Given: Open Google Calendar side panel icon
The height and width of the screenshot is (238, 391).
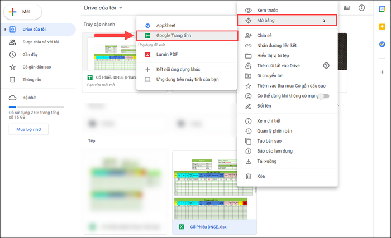Looking at the screenshot, I should pyautogui.click(x=382, y=9).
